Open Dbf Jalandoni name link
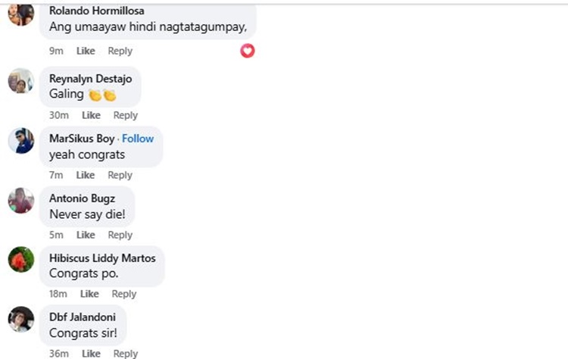The height and width of the screenshot is (359, 568). [x=83, y=317]
